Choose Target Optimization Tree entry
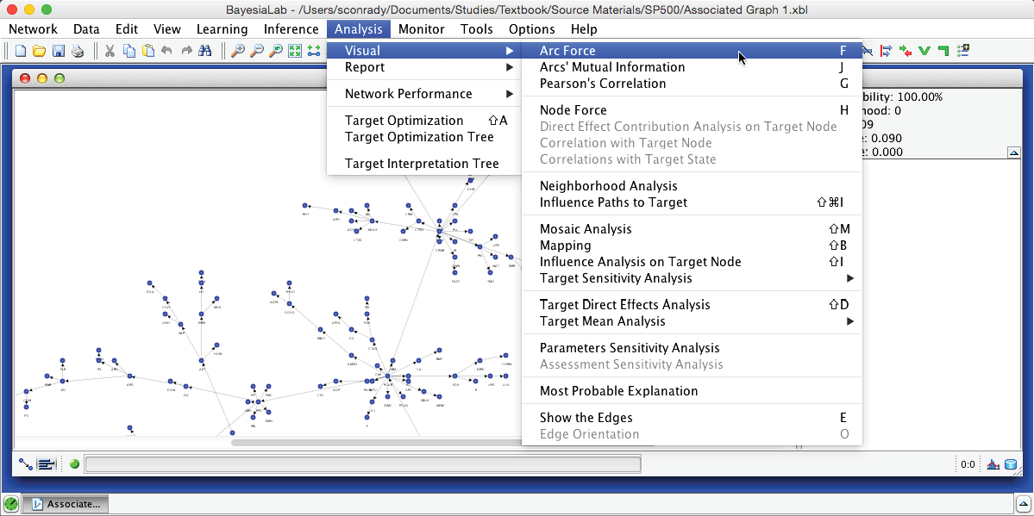Viewport: 1034px width, 516px height. [419, 137]
